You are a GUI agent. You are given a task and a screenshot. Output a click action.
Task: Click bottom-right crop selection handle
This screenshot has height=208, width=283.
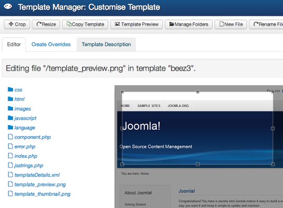pyautogui.click(x=273, y=164)
